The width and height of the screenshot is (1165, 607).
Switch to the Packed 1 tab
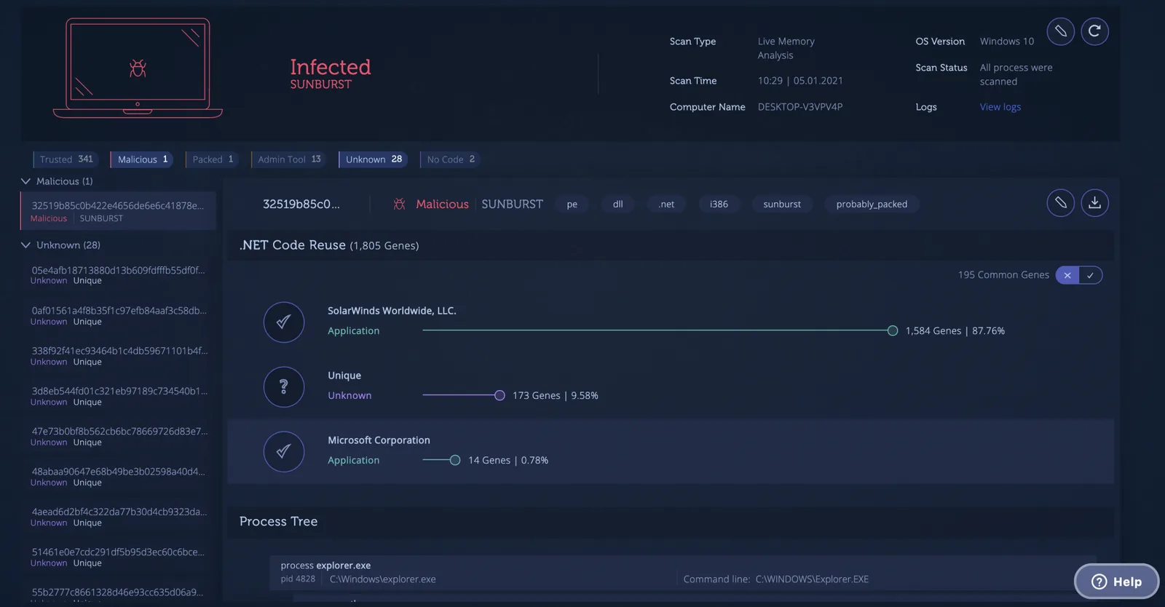[x=213, y=159]
